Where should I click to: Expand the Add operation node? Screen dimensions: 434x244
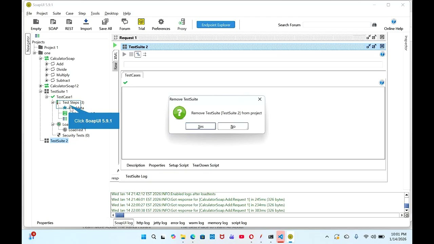pyautogui.click(x=46, y=64)
